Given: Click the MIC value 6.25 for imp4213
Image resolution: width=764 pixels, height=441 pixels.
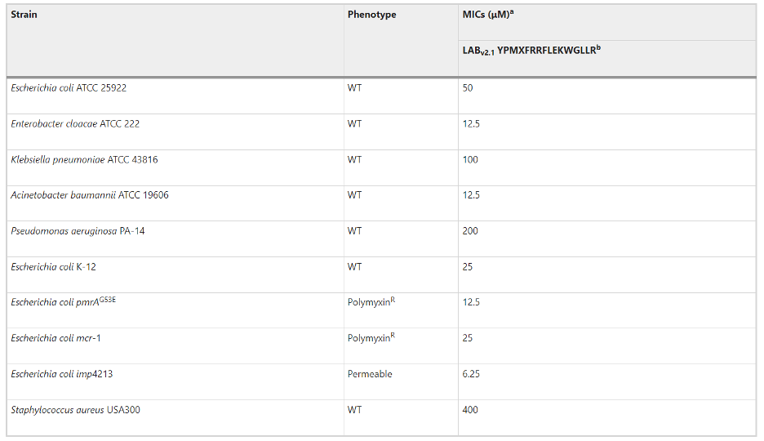Looking at the screenshot, I should [472, 374].
